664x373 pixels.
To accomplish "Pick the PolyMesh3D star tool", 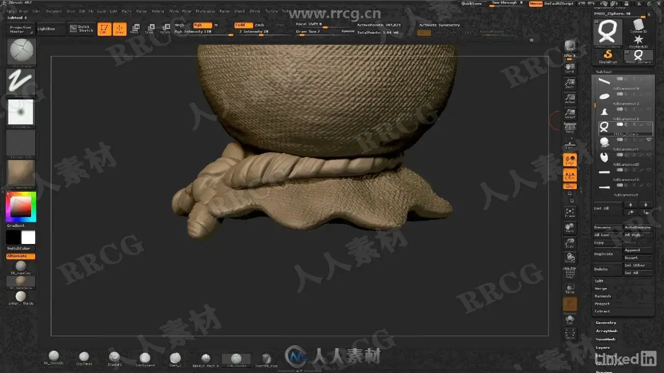I will pyautogui.click(x=639, y=41).
